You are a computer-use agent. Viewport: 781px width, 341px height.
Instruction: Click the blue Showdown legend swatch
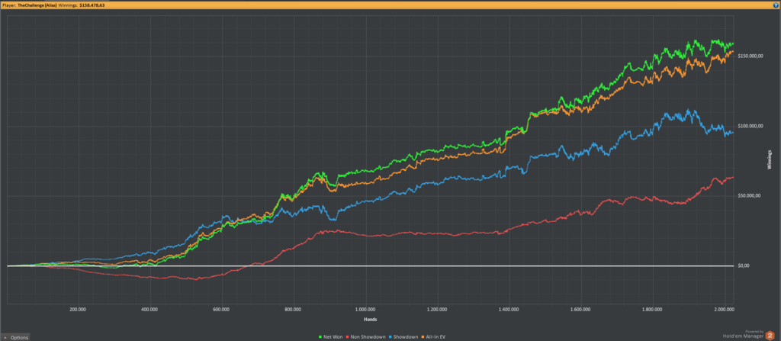coord(391,337)
